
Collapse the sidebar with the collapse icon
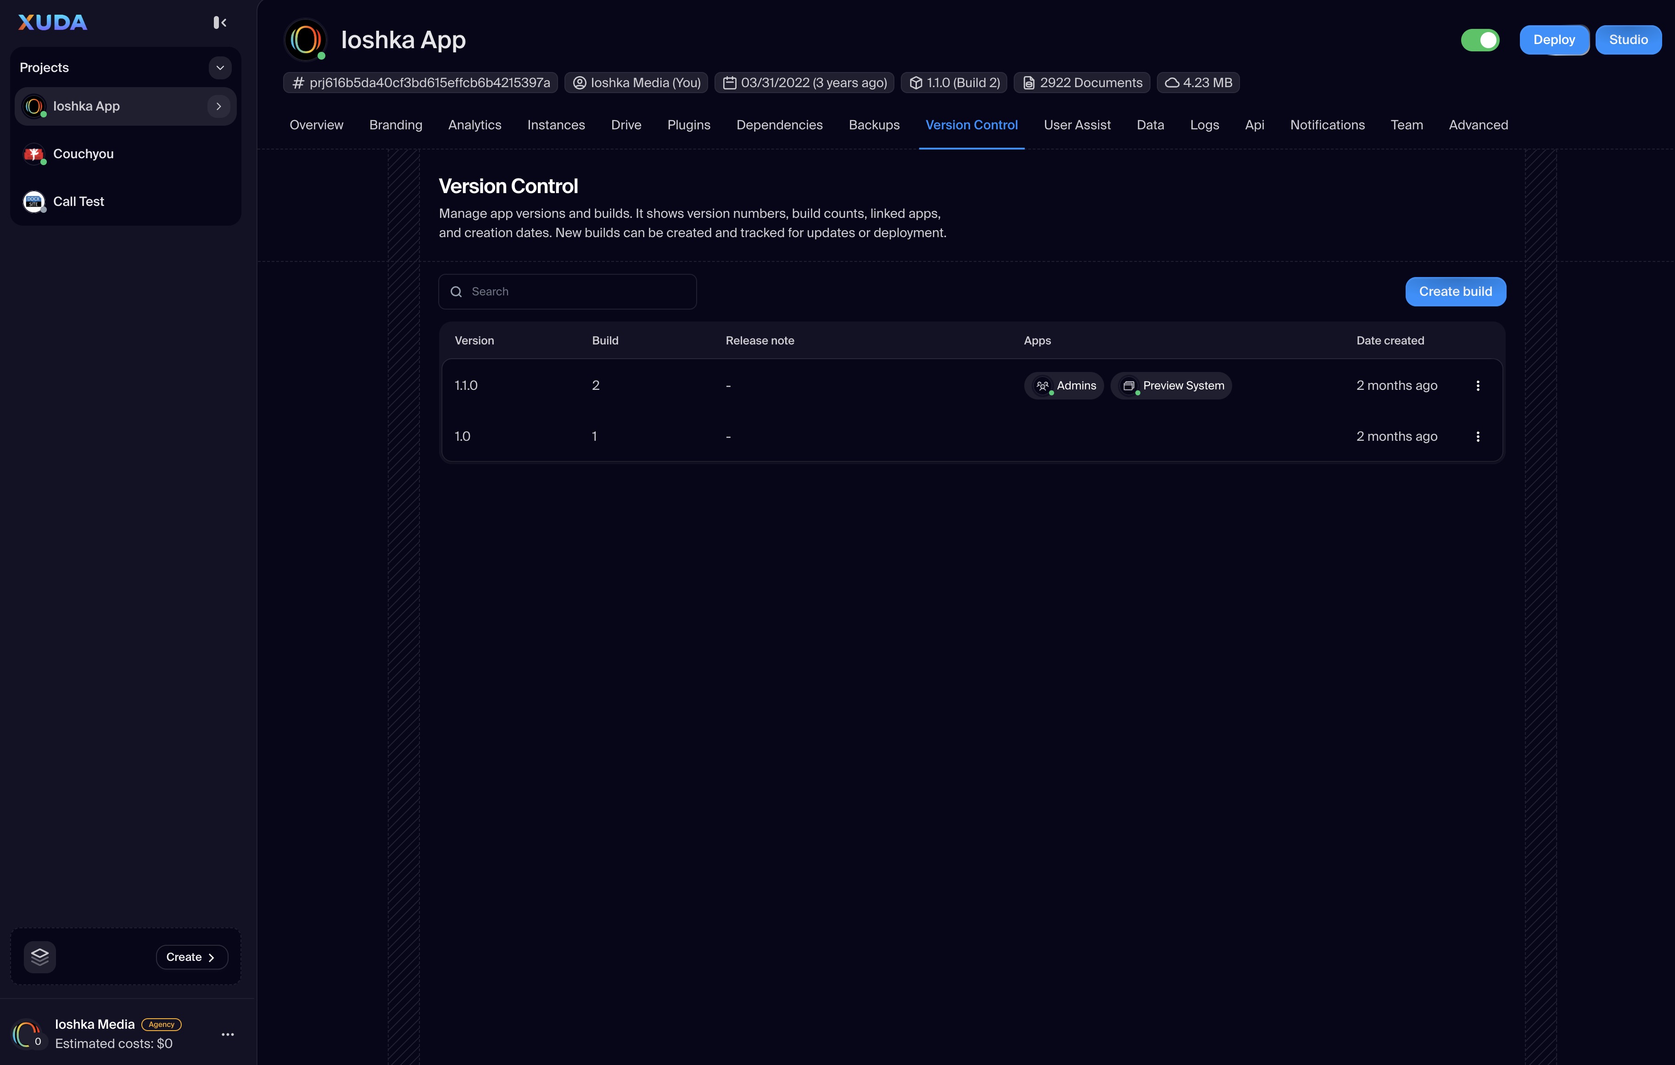pos(220,23)
